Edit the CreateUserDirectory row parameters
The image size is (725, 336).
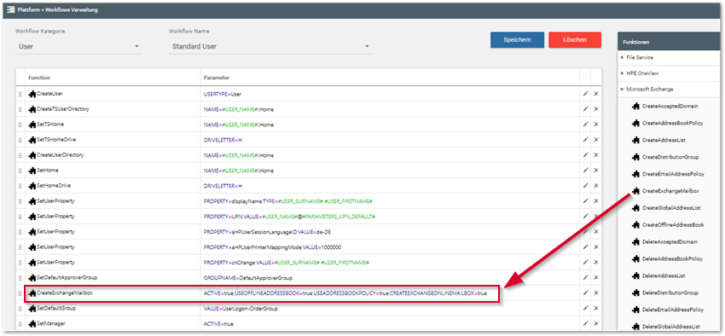[585, 155]
